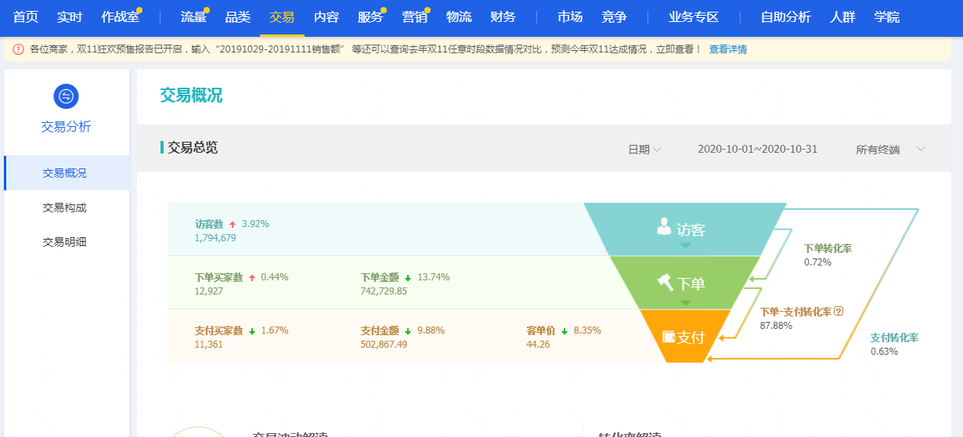Click the red alert icon in notice banner
The image size is (963, 437).
18,49
